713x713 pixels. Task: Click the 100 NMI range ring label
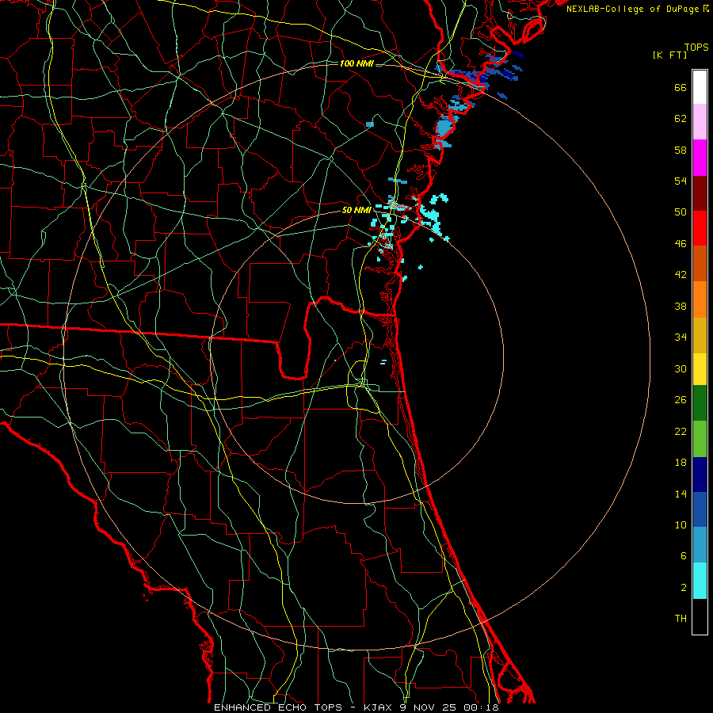[x=356, y=63]
